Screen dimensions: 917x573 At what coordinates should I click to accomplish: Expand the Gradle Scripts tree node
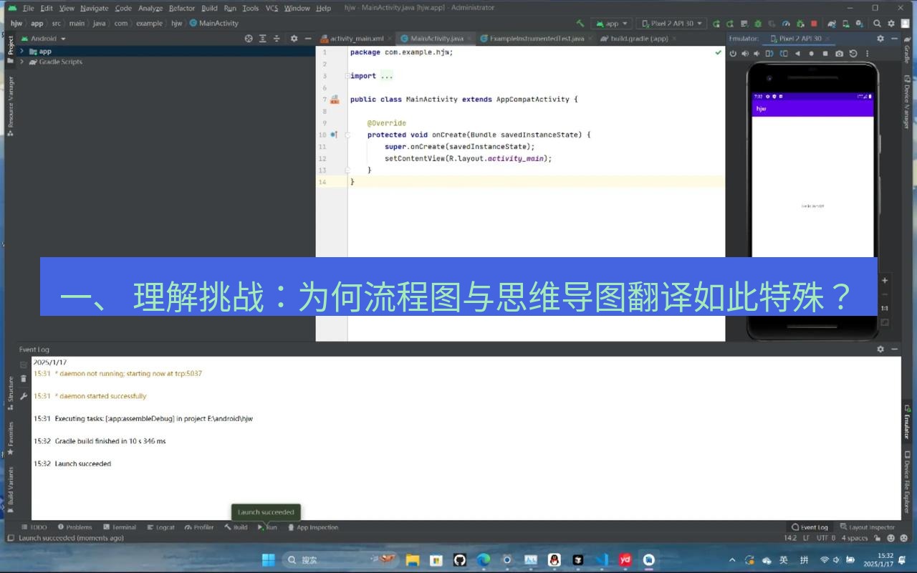point(22,62)
